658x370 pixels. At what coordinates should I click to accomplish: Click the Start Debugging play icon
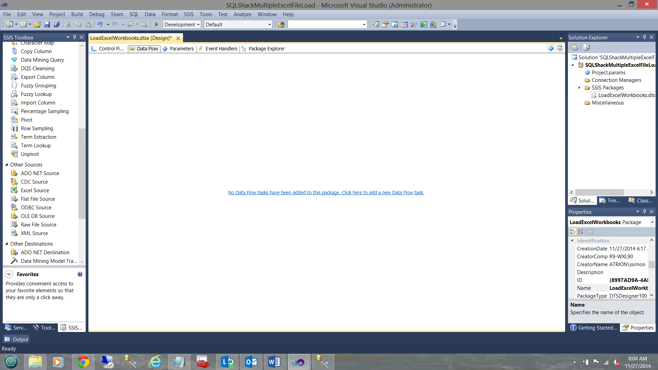(x=157, y=24)
